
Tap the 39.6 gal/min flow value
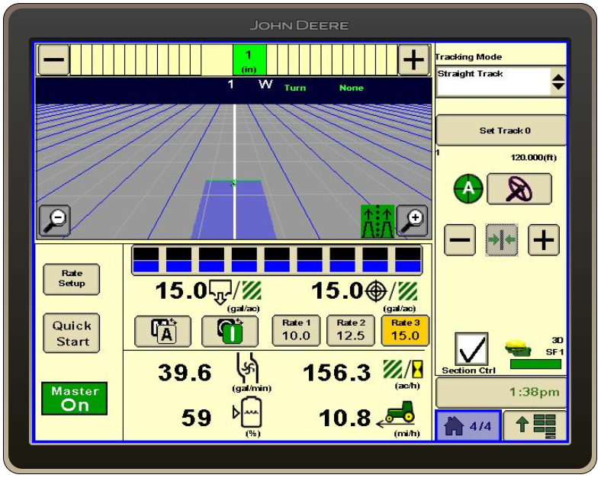185,372
